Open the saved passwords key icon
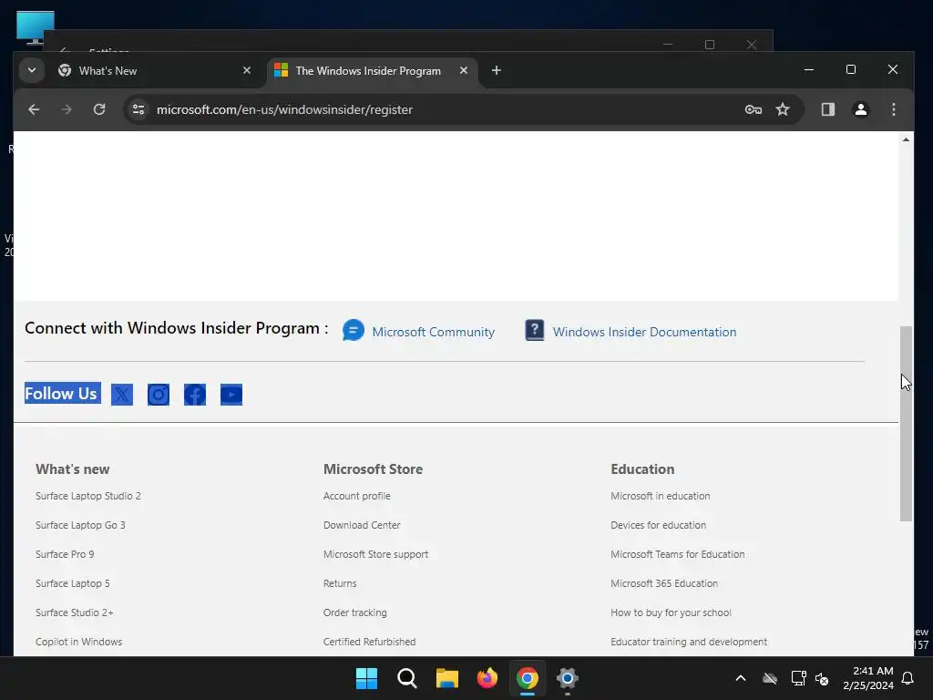 [x=754, y=109]
